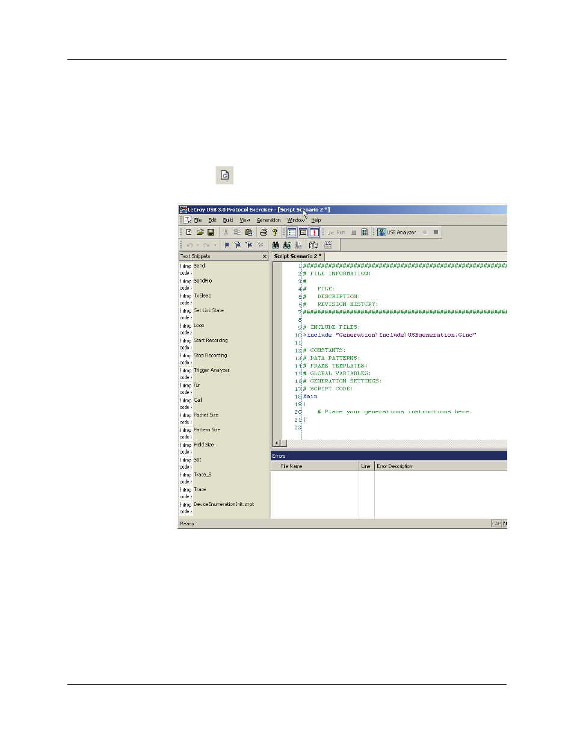
Task: Click the analyzer record circle icon
Action: [x=425, y=233]
